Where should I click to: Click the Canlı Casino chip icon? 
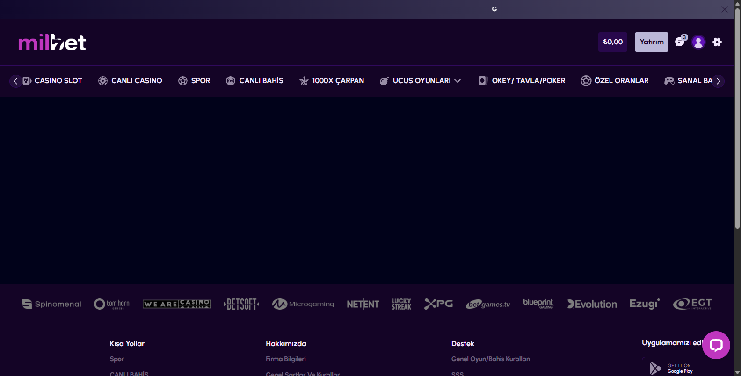(103, 81)
